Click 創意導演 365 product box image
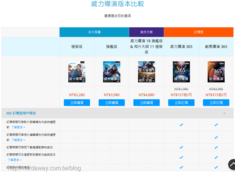 tap(216, 72)
